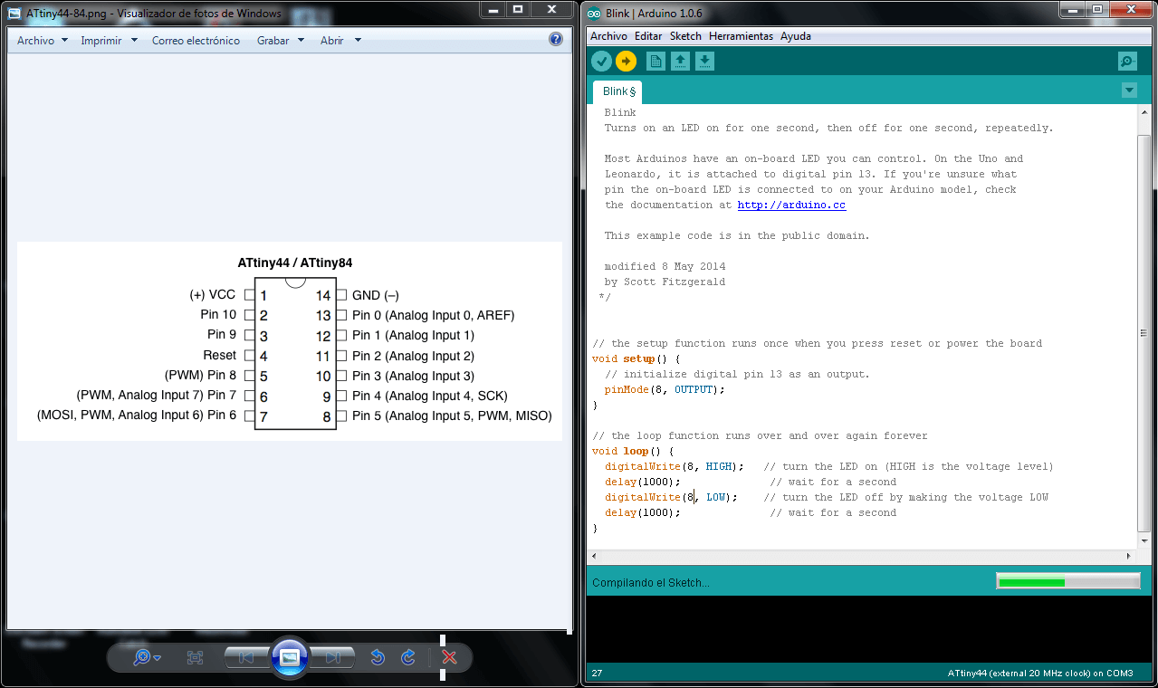Screen dimensions: 1158x688
Task: Open the Ayuda menu
Action: [x=796, y=36]
